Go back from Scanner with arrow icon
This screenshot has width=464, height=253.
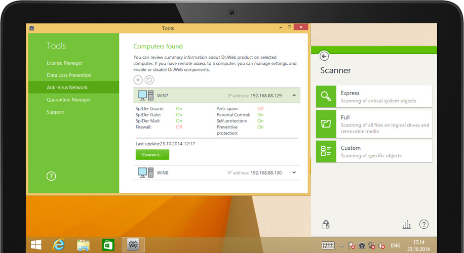[324, 56]
